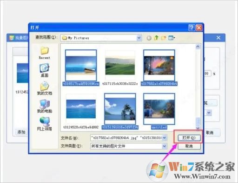Select the 桌面 desktop shortcut
This screenshot has height=183, width=238.
click(x=45, y=70)
